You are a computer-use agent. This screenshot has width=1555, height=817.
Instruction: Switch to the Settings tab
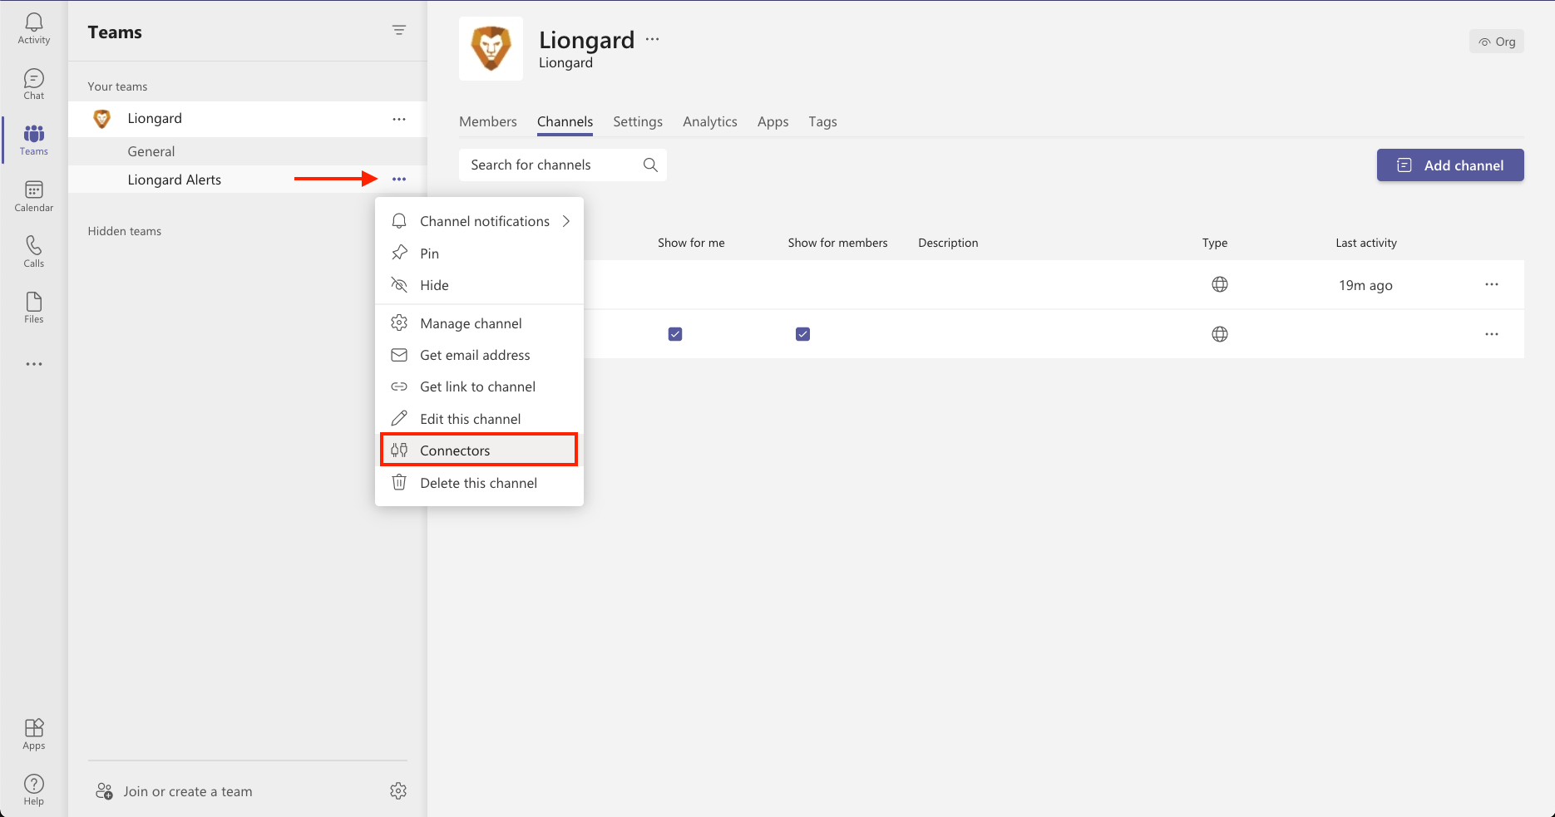[x=638, y=121]
